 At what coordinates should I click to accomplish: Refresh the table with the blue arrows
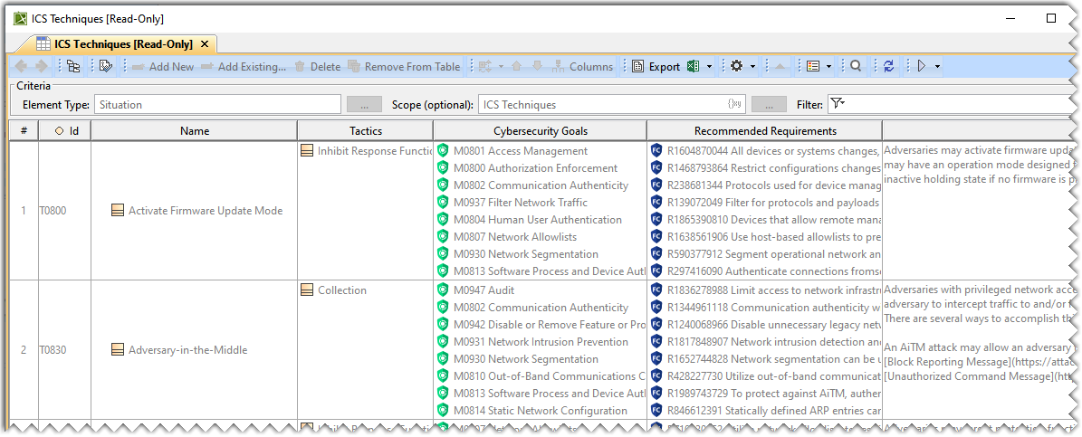[889, 66]
